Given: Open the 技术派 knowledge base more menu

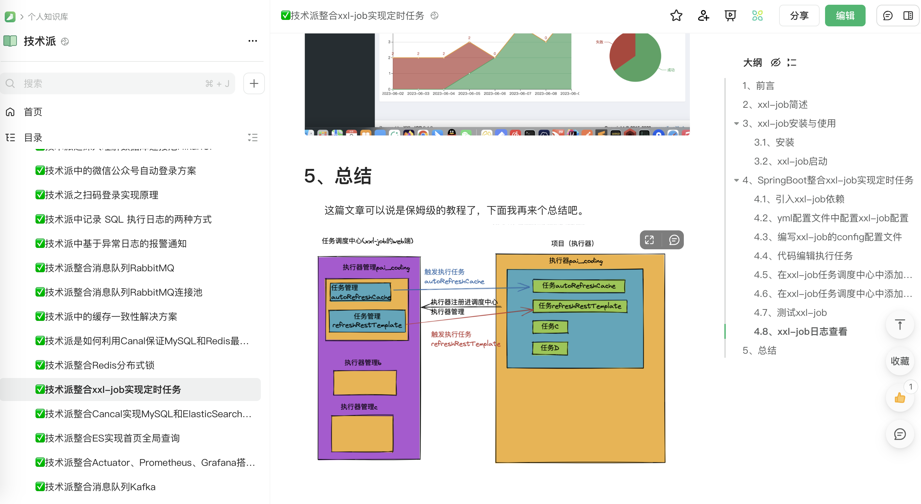Looking at the screenshot, I should pos(252,41).
